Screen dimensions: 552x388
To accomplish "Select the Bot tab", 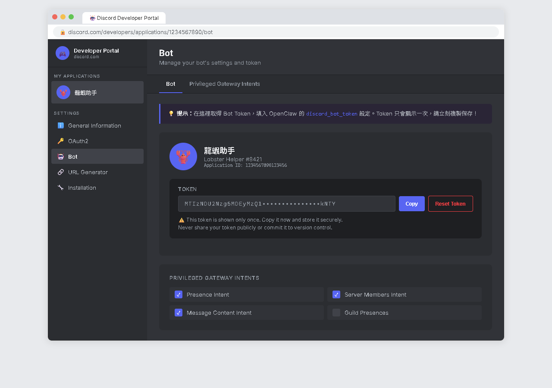I will [170, 84].
